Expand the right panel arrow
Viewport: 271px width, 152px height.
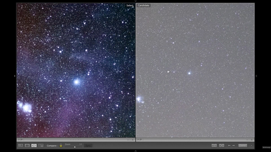point(256,76)
